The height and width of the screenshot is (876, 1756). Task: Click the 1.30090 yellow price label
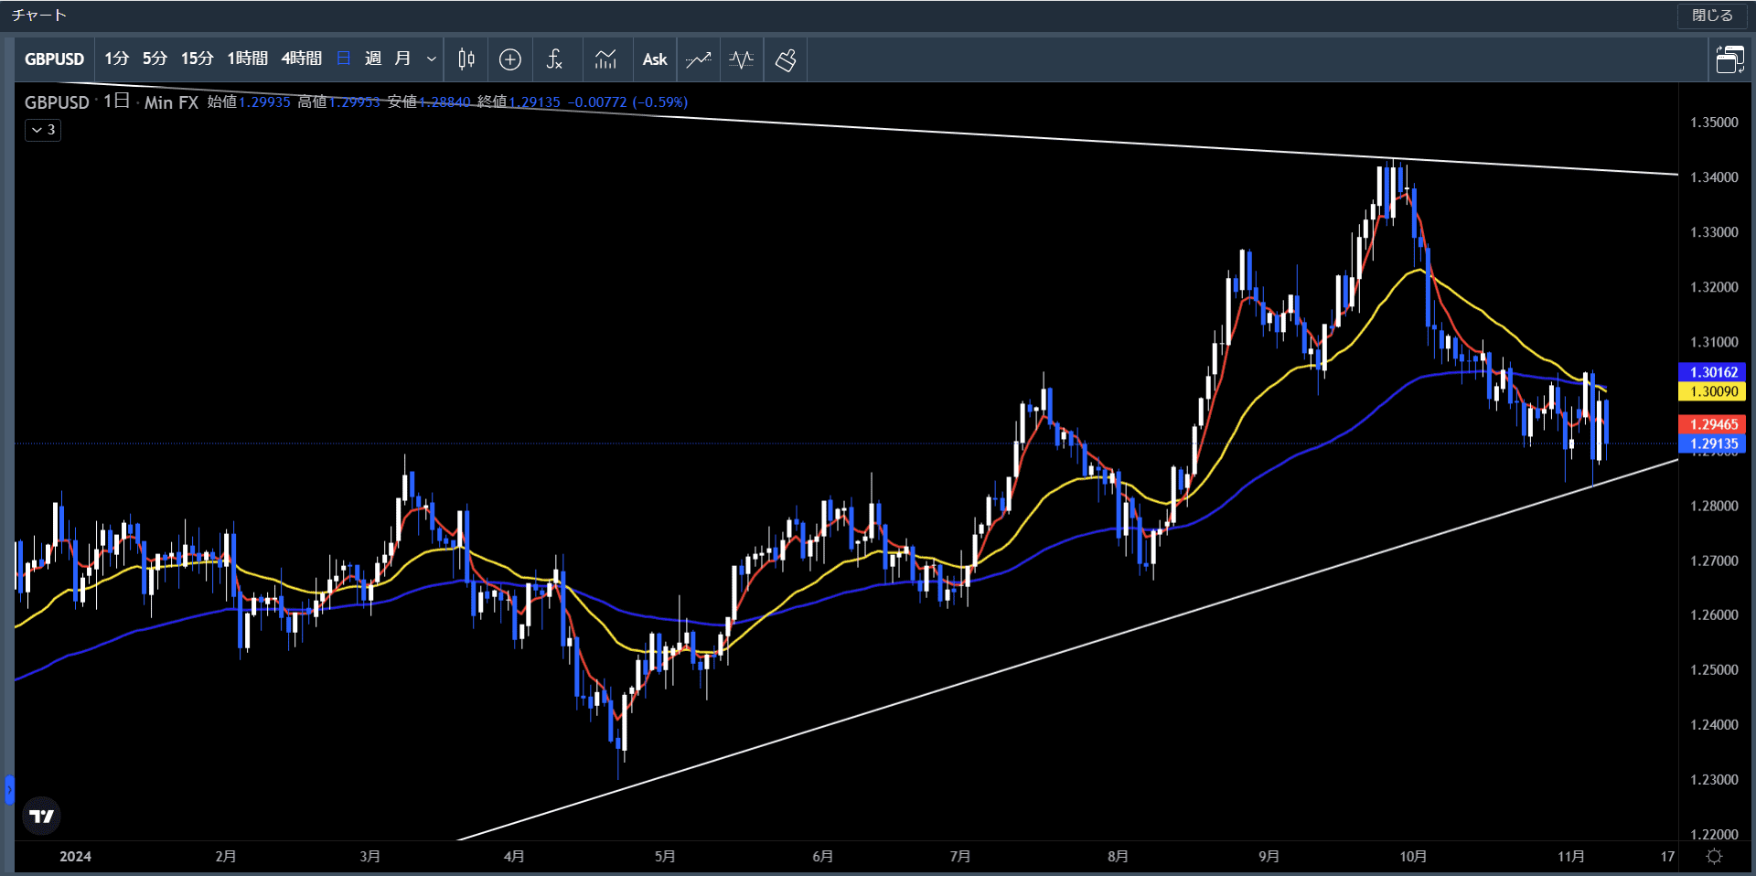tap(1713, 391)
